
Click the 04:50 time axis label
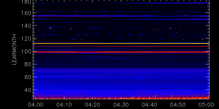tap(178, 105)
